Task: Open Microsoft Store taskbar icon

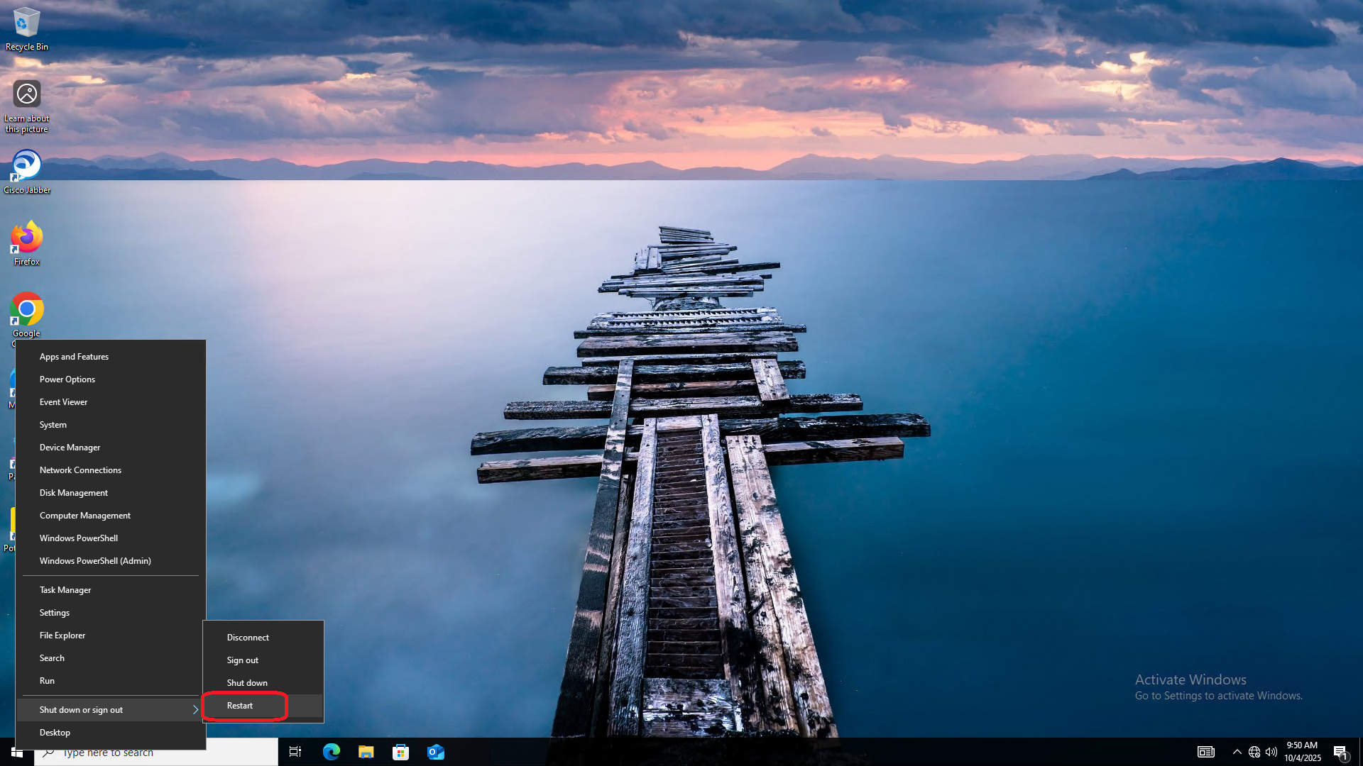Action: pyautogui.click(x=400, y=752)
